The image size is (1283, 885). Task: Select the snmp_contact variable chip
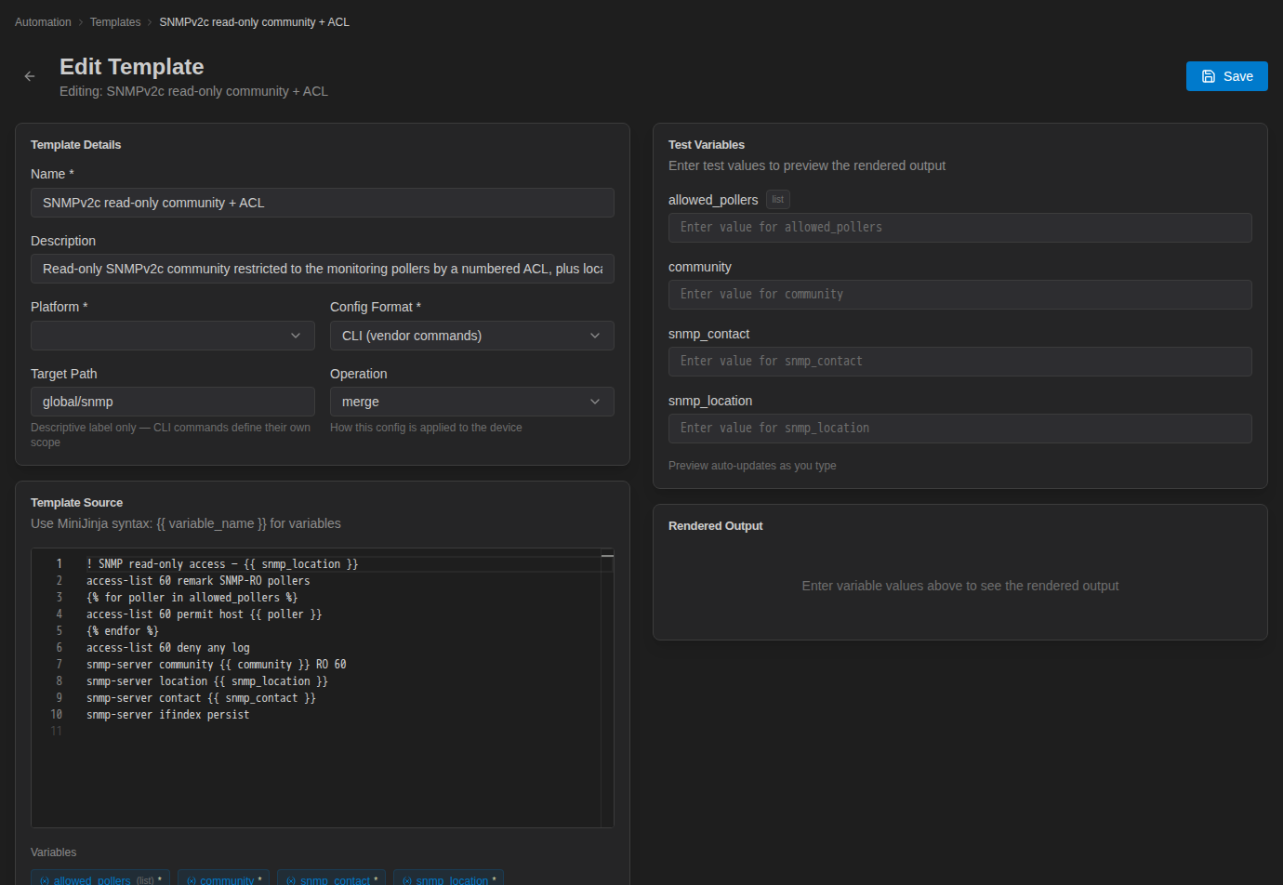[x=331, y=879]
